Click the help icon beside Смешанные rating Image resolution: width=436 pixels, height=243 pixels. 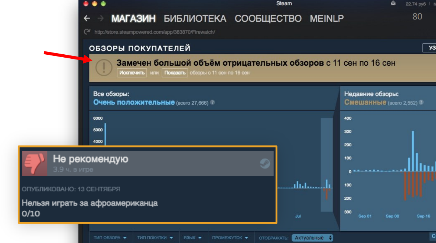(x=421, y=103)
